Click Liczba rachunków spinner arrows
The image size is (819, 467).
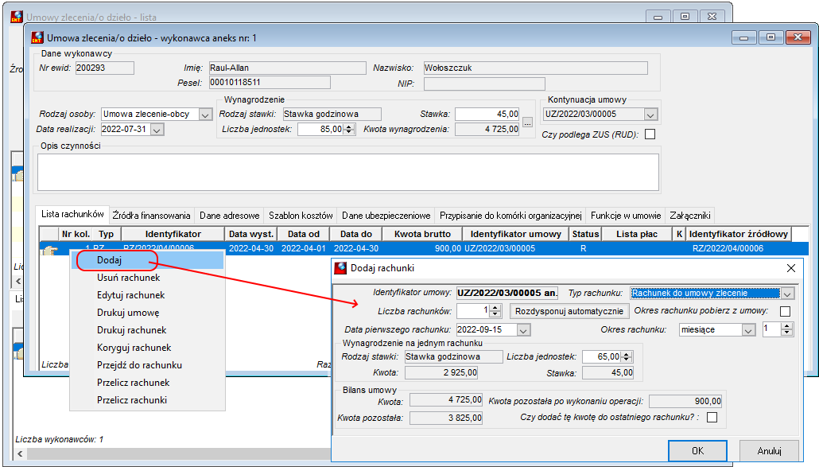(495, 311)
